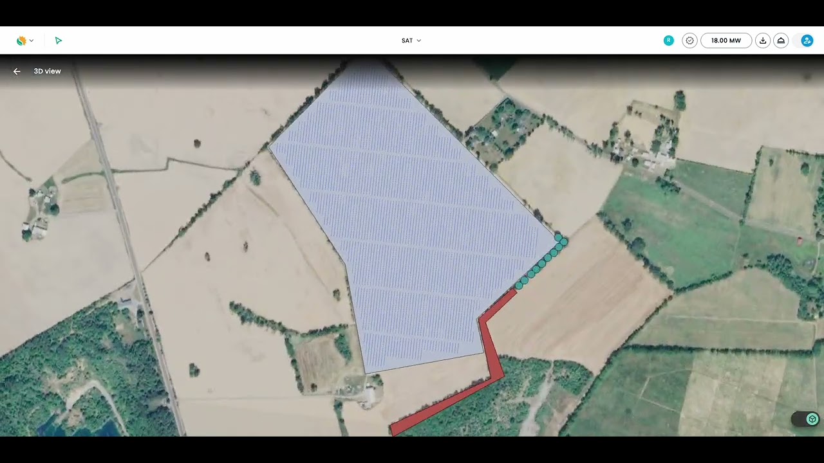
Task: Toggle the blue user-edit switch
Action: click(x=804, y=41)
